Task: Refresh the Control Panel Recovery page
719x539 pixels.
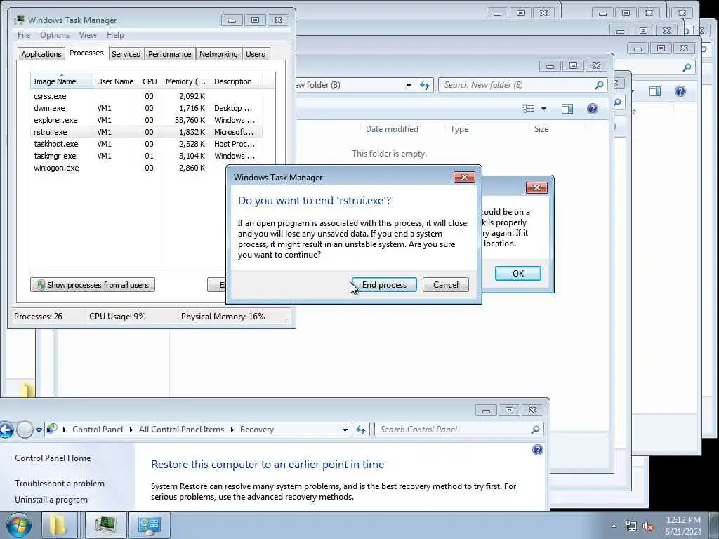Action: coord(361,430)
